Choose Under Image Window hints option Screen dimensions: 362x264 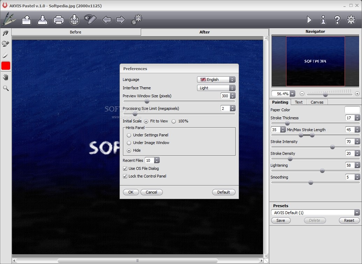coord(129,143)
